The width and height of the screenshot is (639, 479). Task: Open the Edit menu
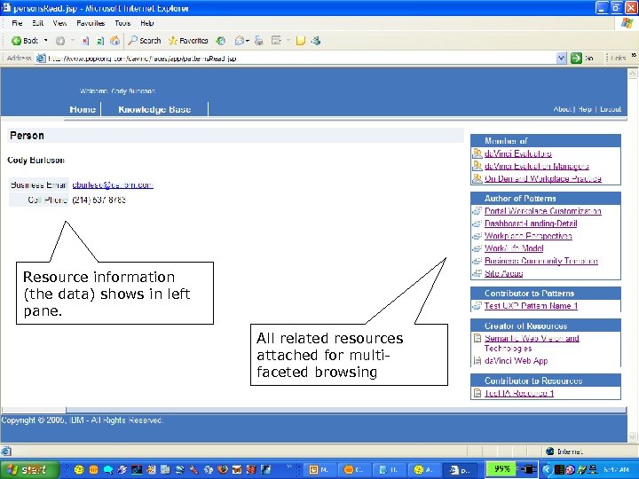pyautogui.click(x=37, y=23)
